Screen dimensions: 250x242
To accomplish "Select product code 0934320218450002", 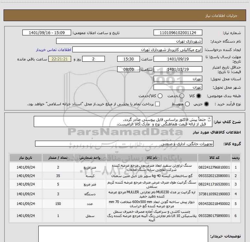I will click(x=214, y=204).
